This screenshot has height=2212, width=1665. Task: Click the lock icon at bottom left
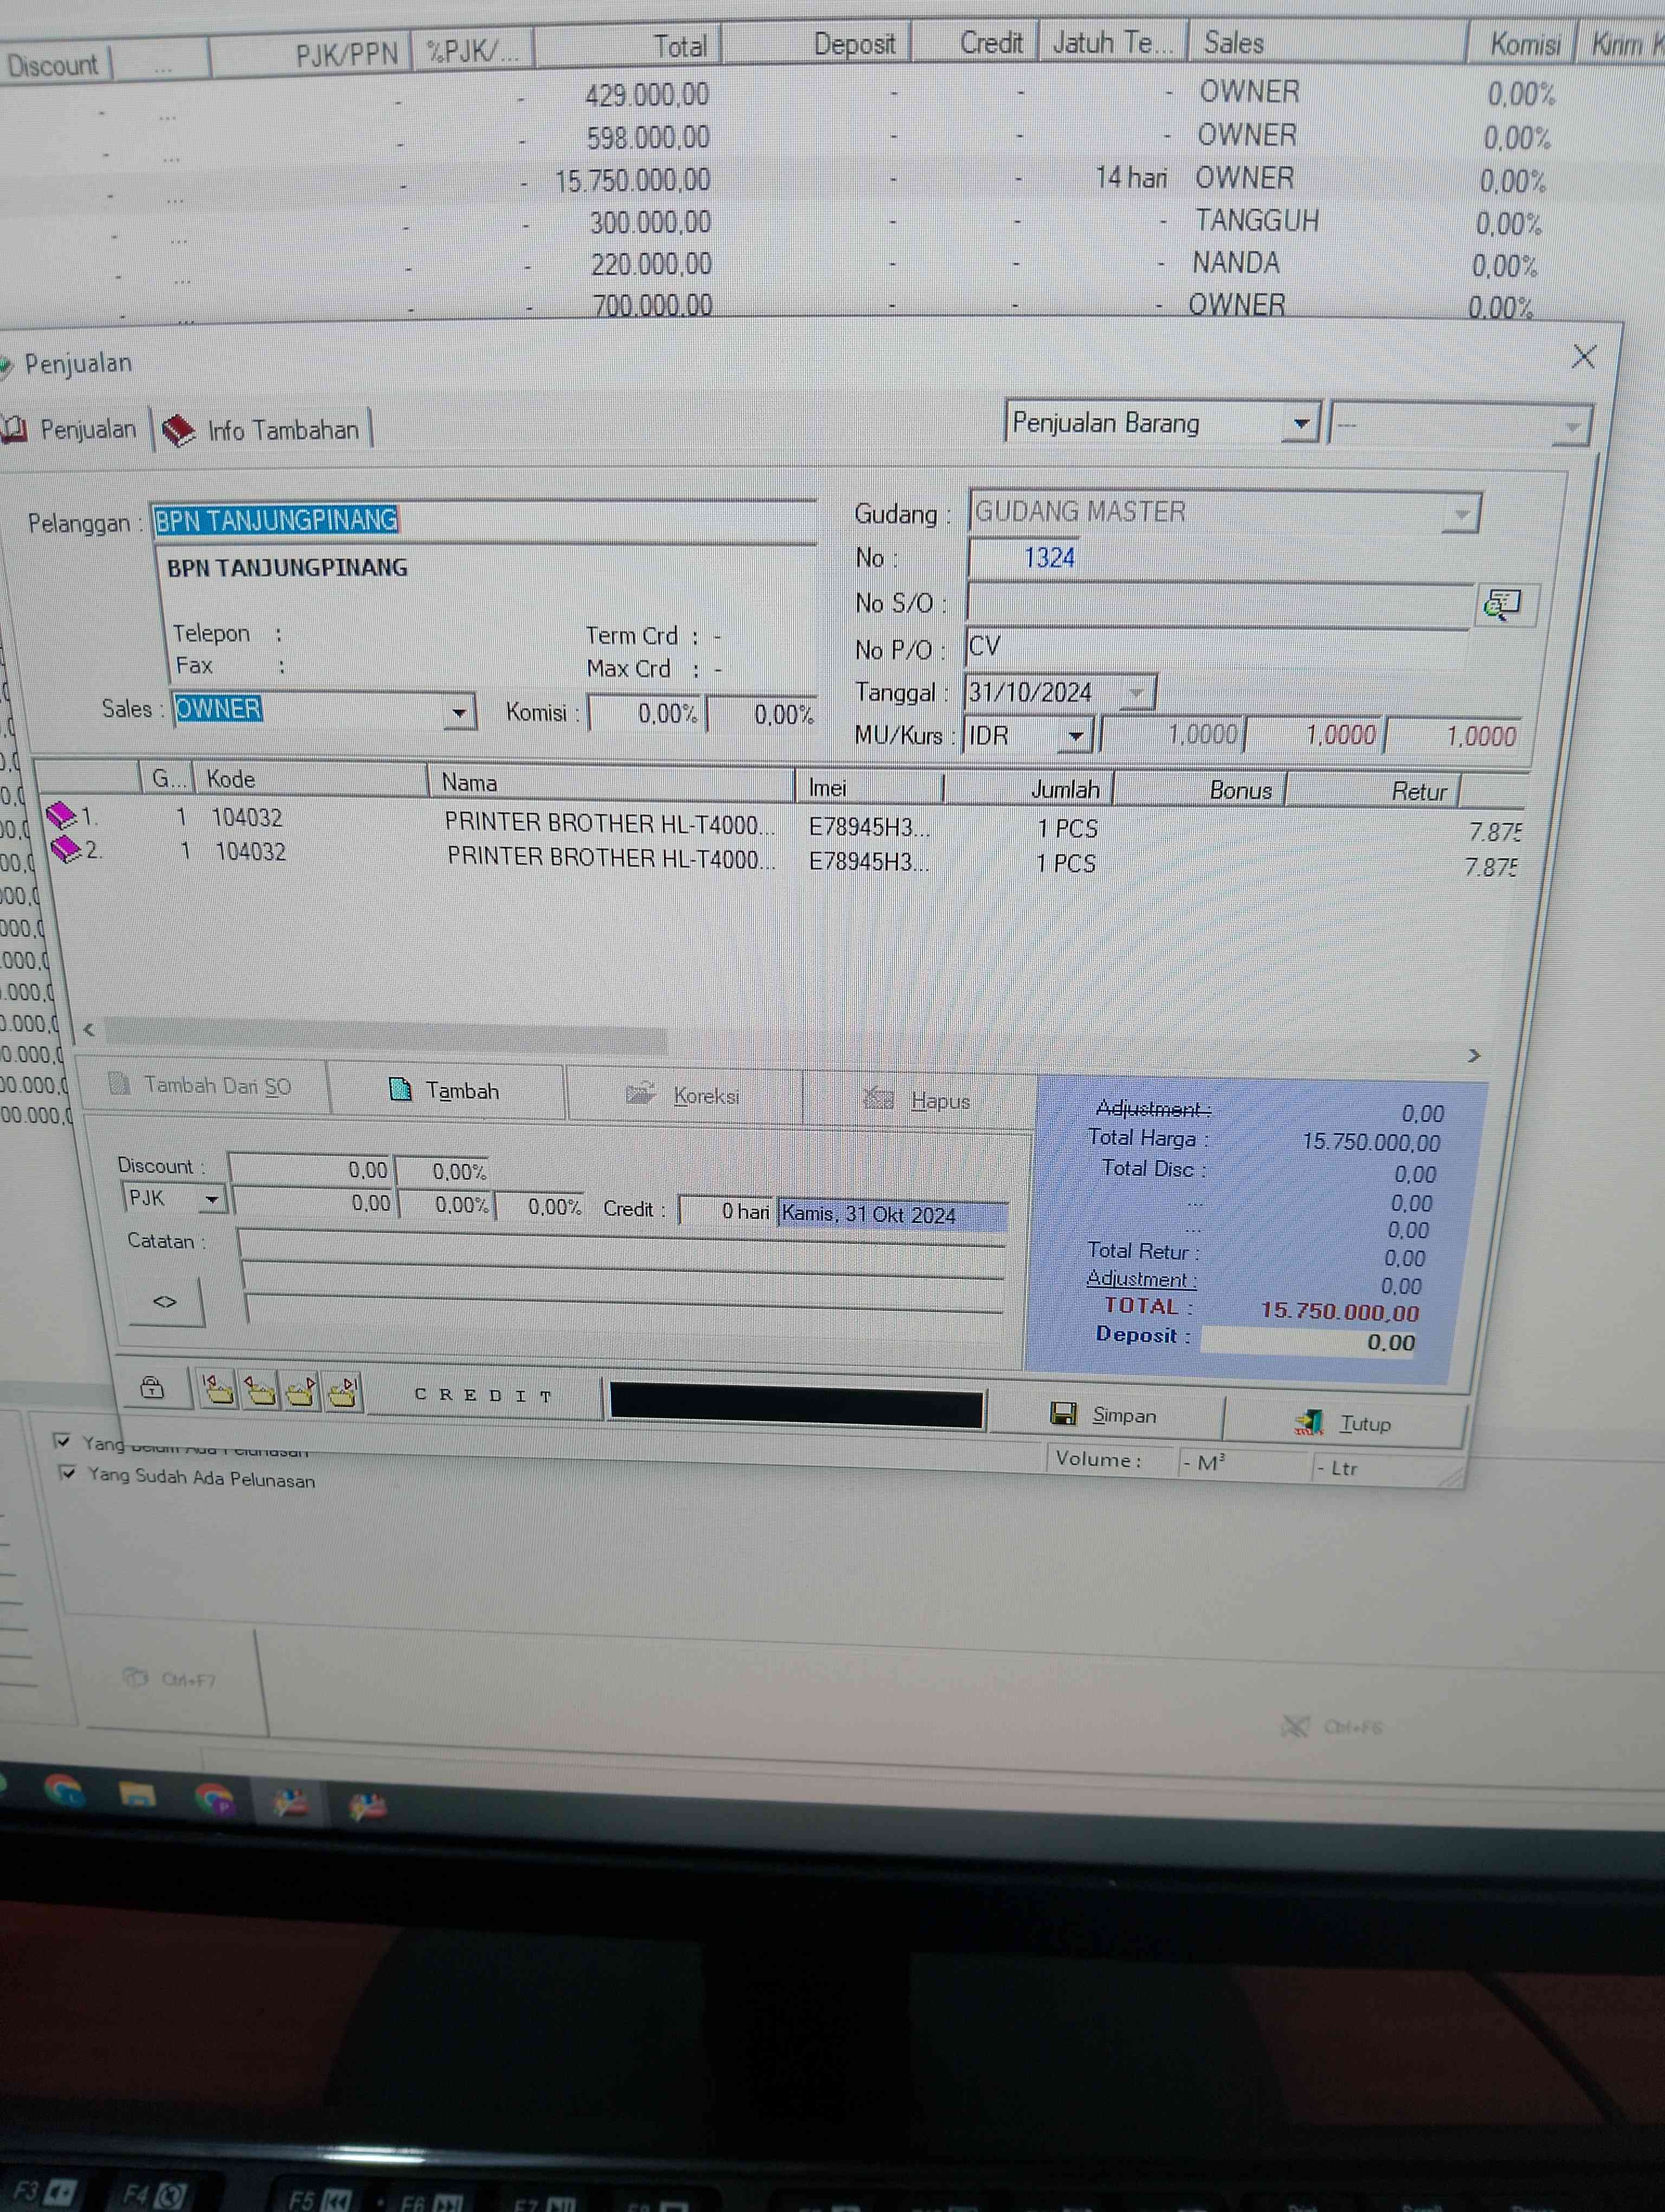point(152,1387)
